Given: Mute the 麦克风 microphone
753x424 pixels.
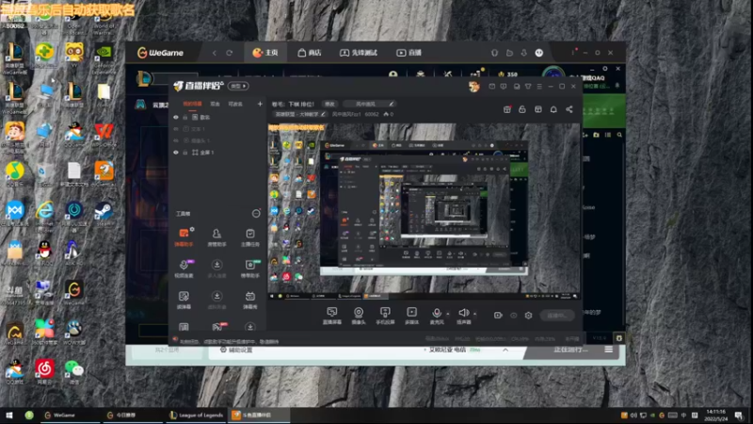Looking at the screenshot, I should coord(437,316).
